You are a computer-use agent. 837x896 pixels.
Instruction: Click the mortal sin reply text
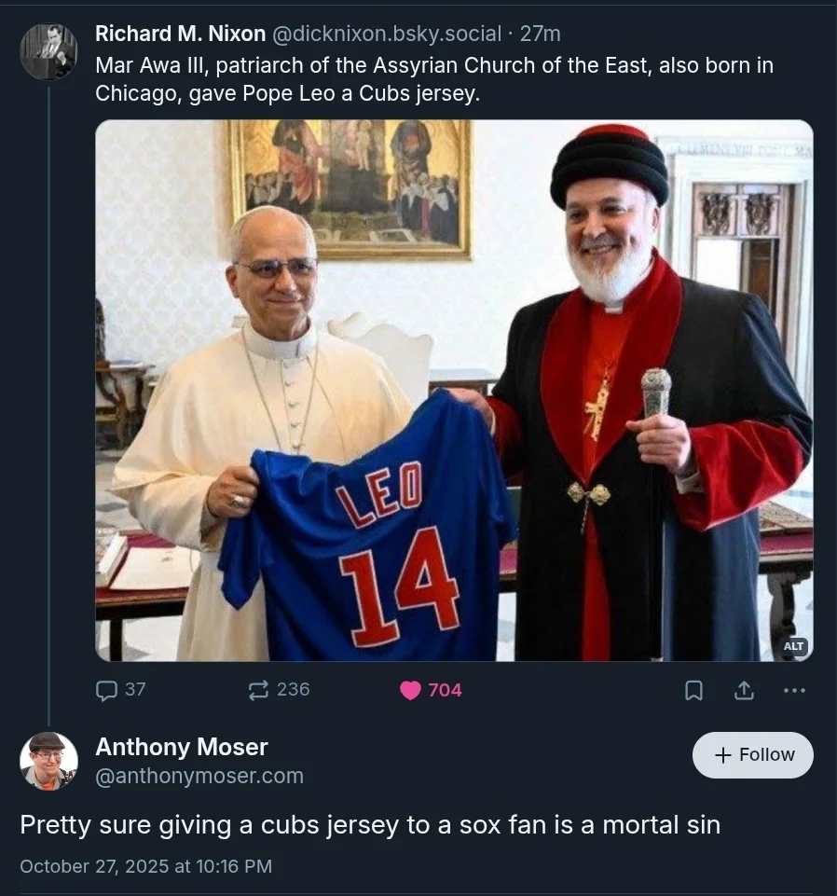tap(370, 825)
